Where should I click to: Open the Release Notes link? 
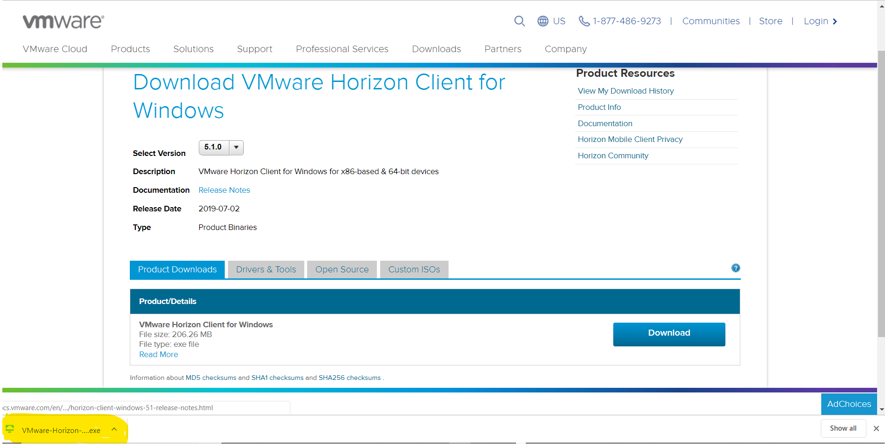coord(224,190)
